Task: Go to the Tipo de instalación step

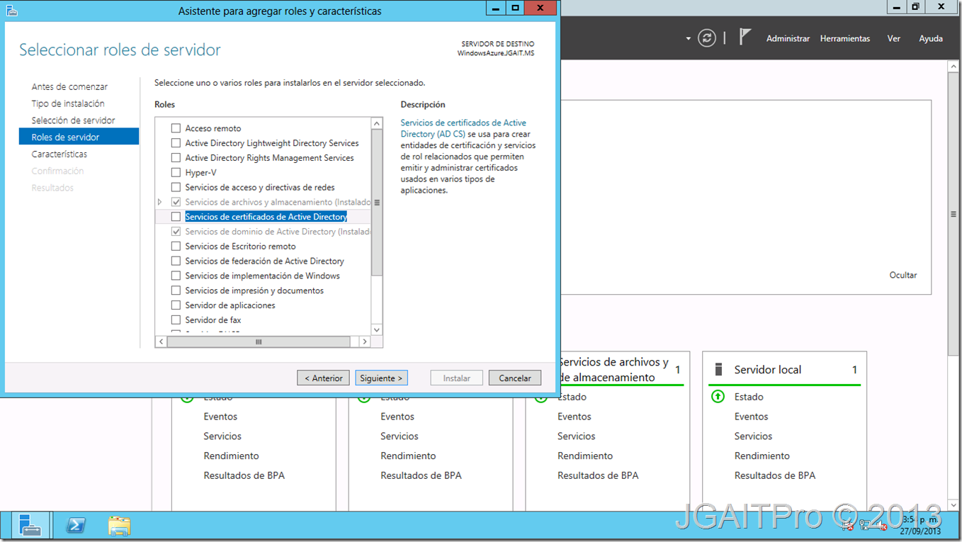Action: pyautogui.click(x=68, y=103)
